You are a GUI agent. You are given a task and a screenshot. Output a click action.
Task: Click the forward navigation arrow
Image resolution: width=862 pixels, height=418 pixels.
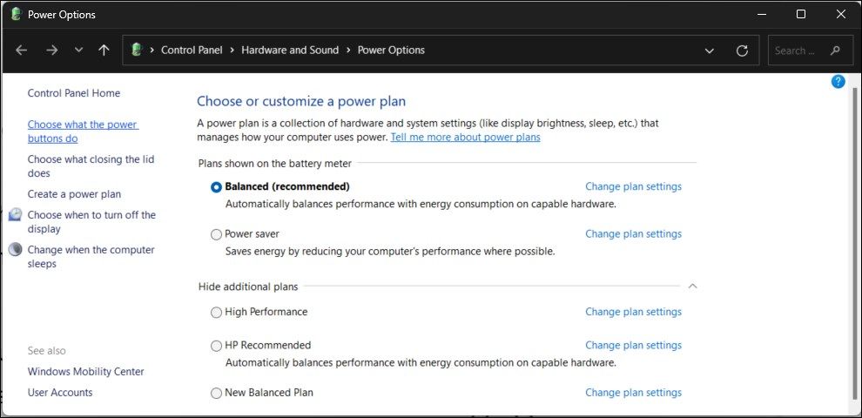[x=51, y=51]
